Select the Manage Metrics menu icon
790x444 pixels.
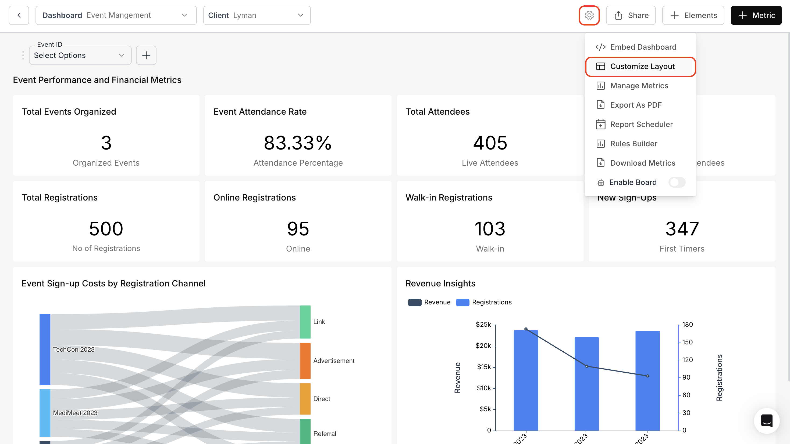pyautogui.click(x=600, y=86)
